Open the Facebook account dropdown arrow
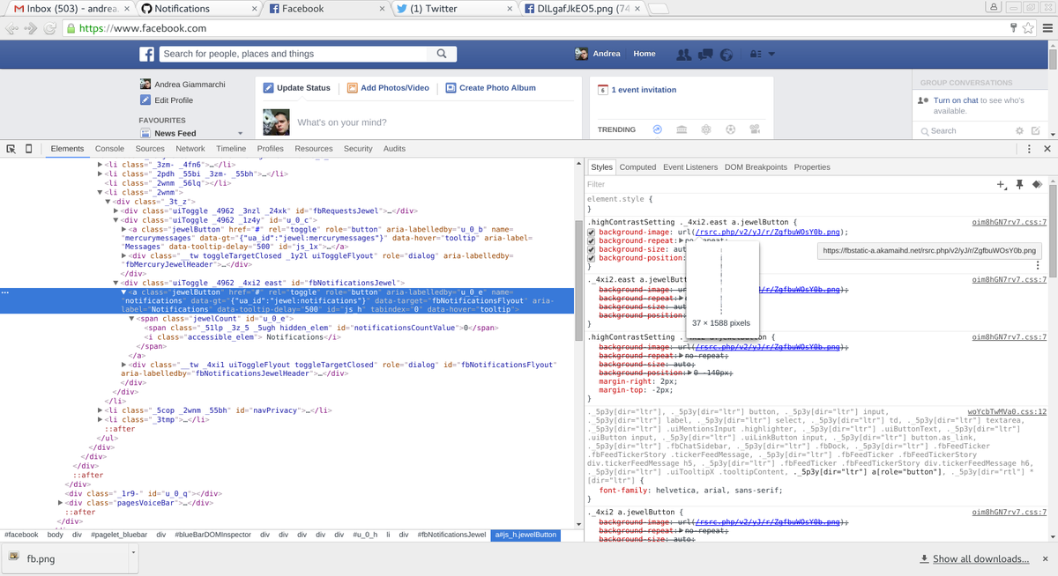Image resolution: width=1058 pixels, height=576 pixels. 771,55
